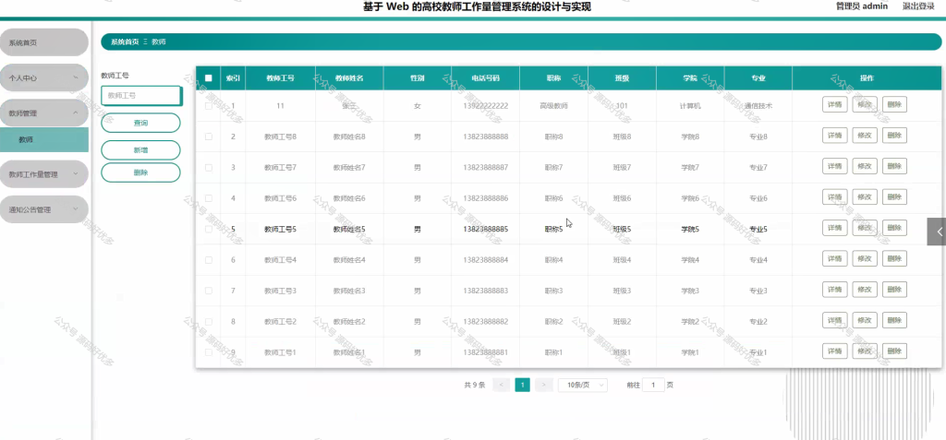Click the 职称 column header
Screen dimensions: 946x440
tap(554, 78)
